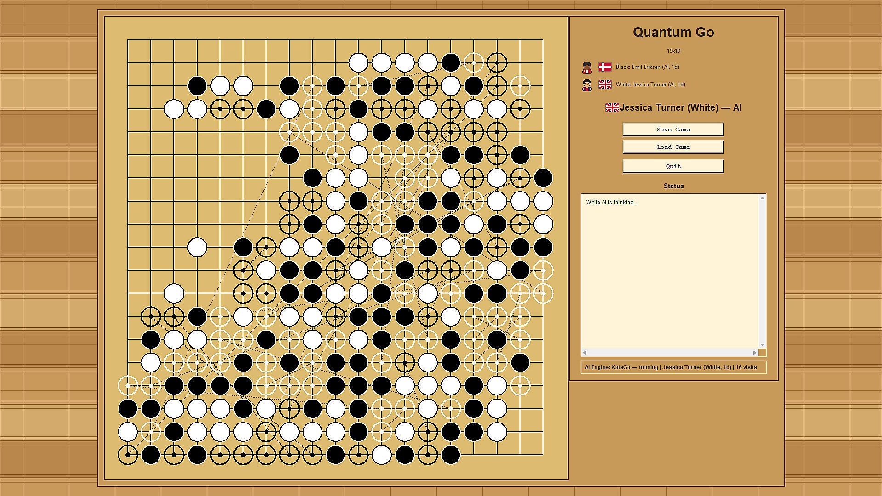This screenshot has width=882, height=496.
Task: Click the 19x19 board size label
Action: (x=673, y=51)
